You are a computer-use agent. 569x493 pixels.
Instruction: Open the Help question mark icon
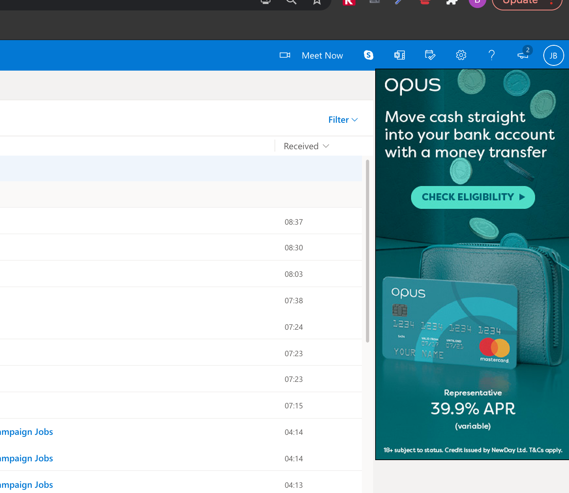[x=492, y=55]
